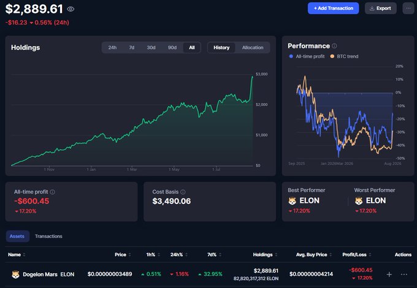Toggle the All-time profit legend dot

click(x=291, y=56)
